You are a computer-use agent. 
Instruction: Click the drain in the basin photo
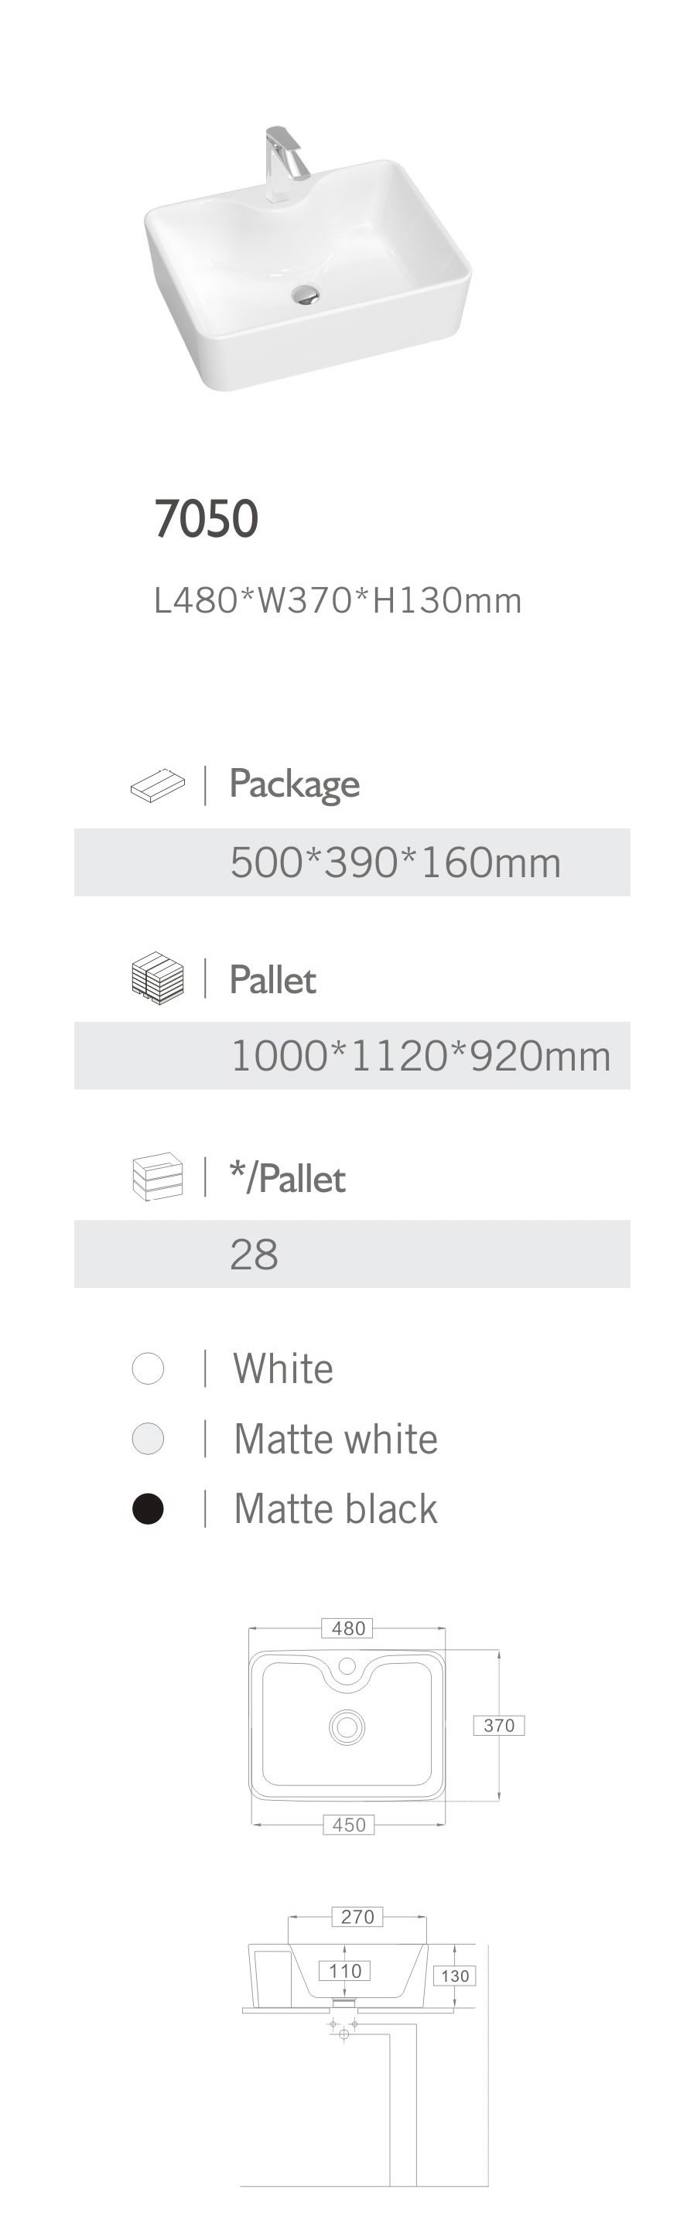point(305,295)
